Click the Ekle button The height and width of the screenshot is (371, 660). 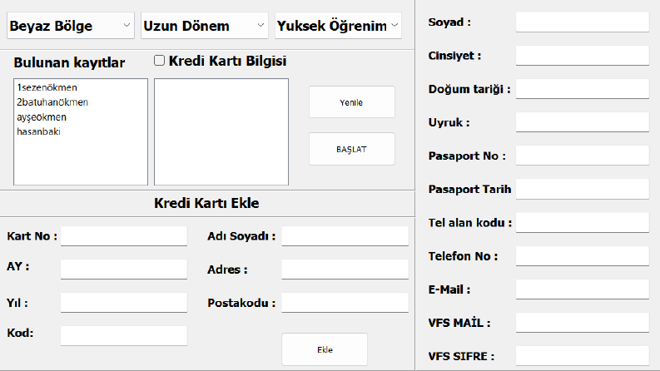325,349
